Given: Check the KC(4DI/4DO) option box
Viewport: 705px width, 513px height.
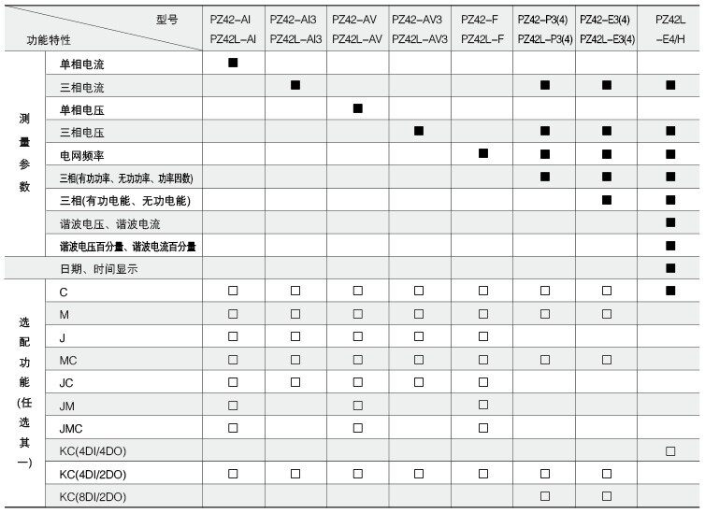Looking at the screenshot, I should click(670, 451).
